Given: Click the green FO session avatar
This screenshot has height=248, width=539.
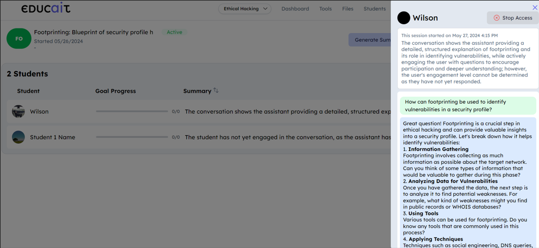Looking at the screenshot, I should [x=18, y=38].
